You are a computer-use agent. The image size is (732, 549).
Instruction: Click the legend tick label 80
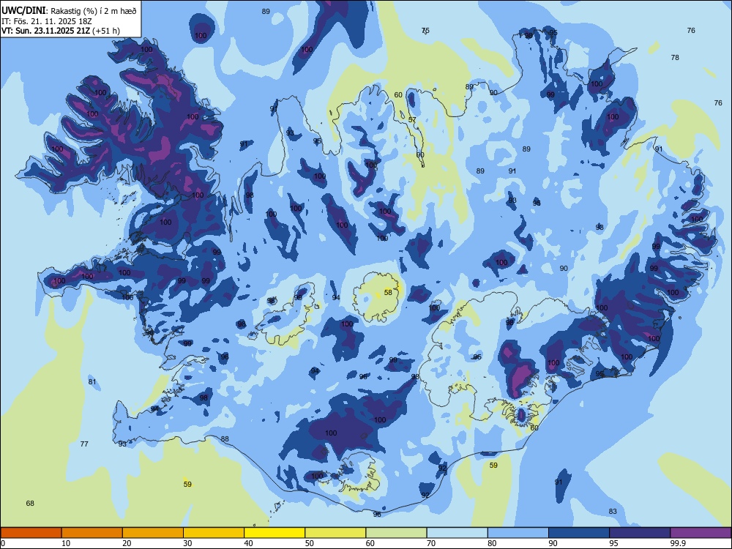(492, 543)
